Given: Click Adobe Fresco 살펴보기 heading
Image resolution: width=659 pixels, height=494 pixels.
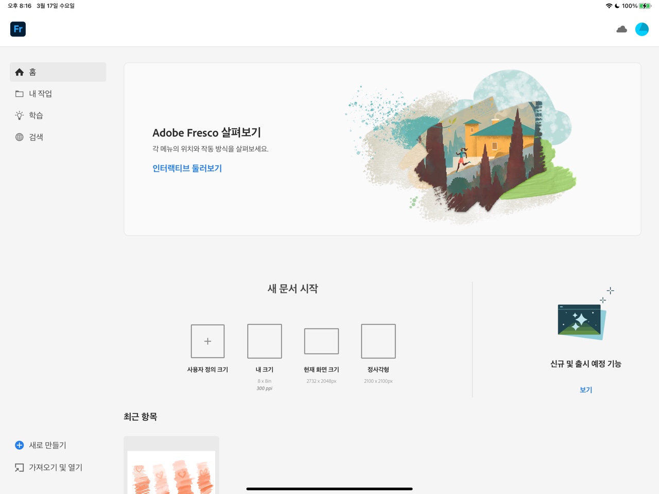Looking at the screenshot, I should [206, 132].
